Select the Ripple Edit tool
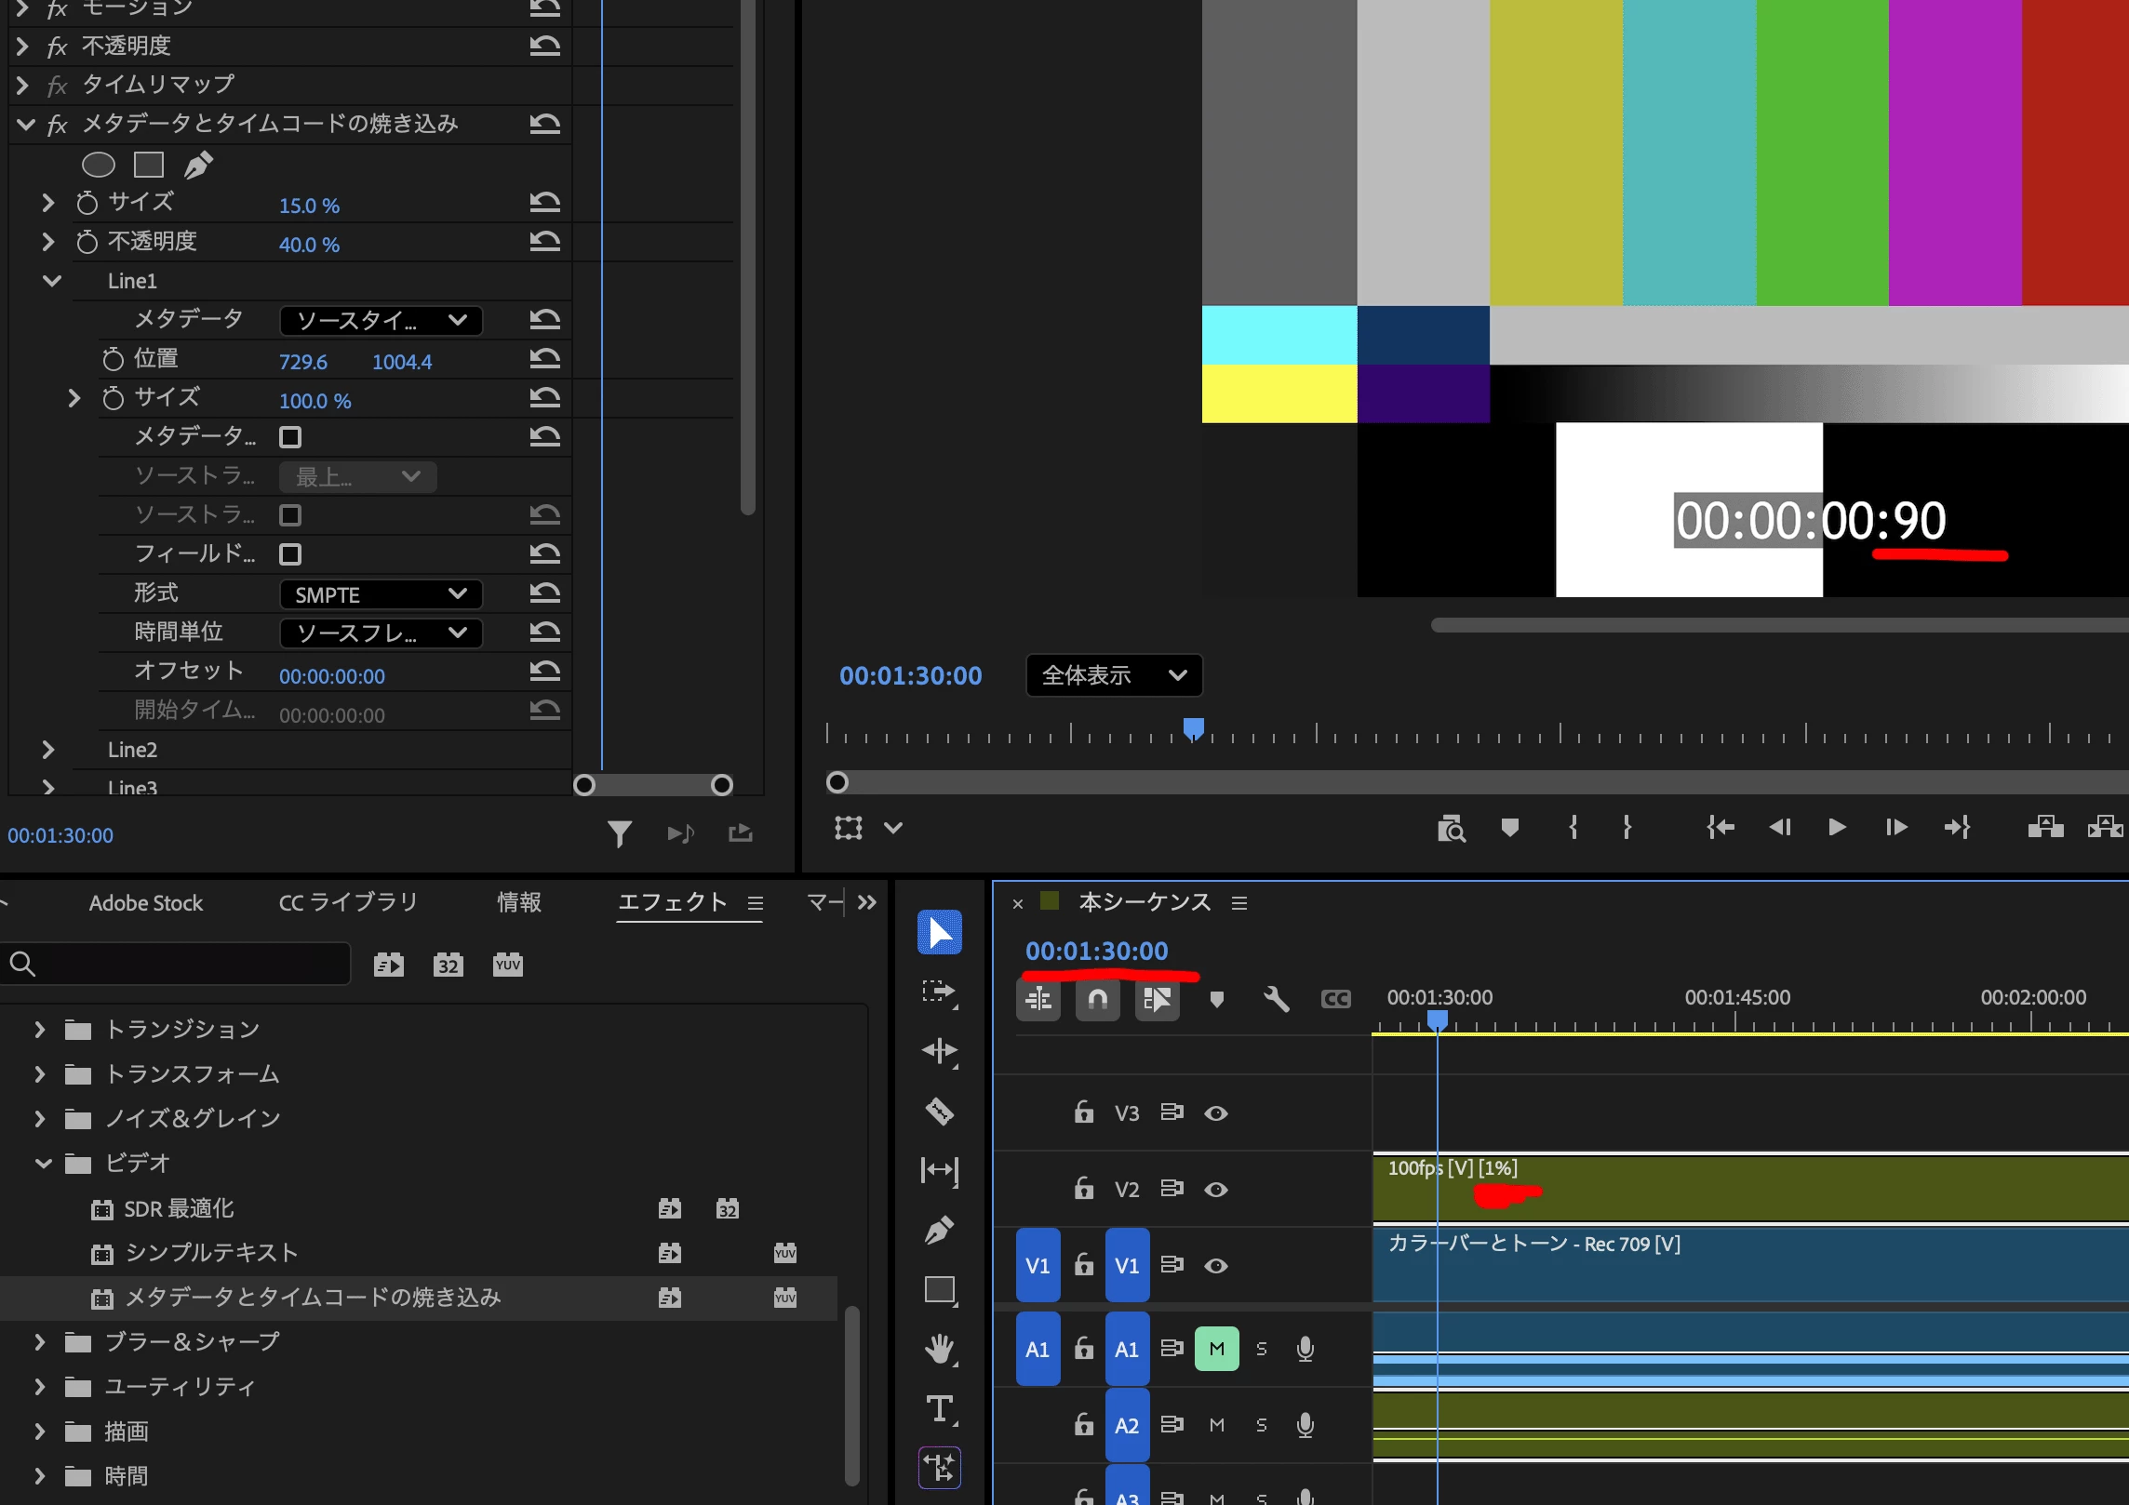Viewport: 2129px width, 1505px height. coord(939,1051)
